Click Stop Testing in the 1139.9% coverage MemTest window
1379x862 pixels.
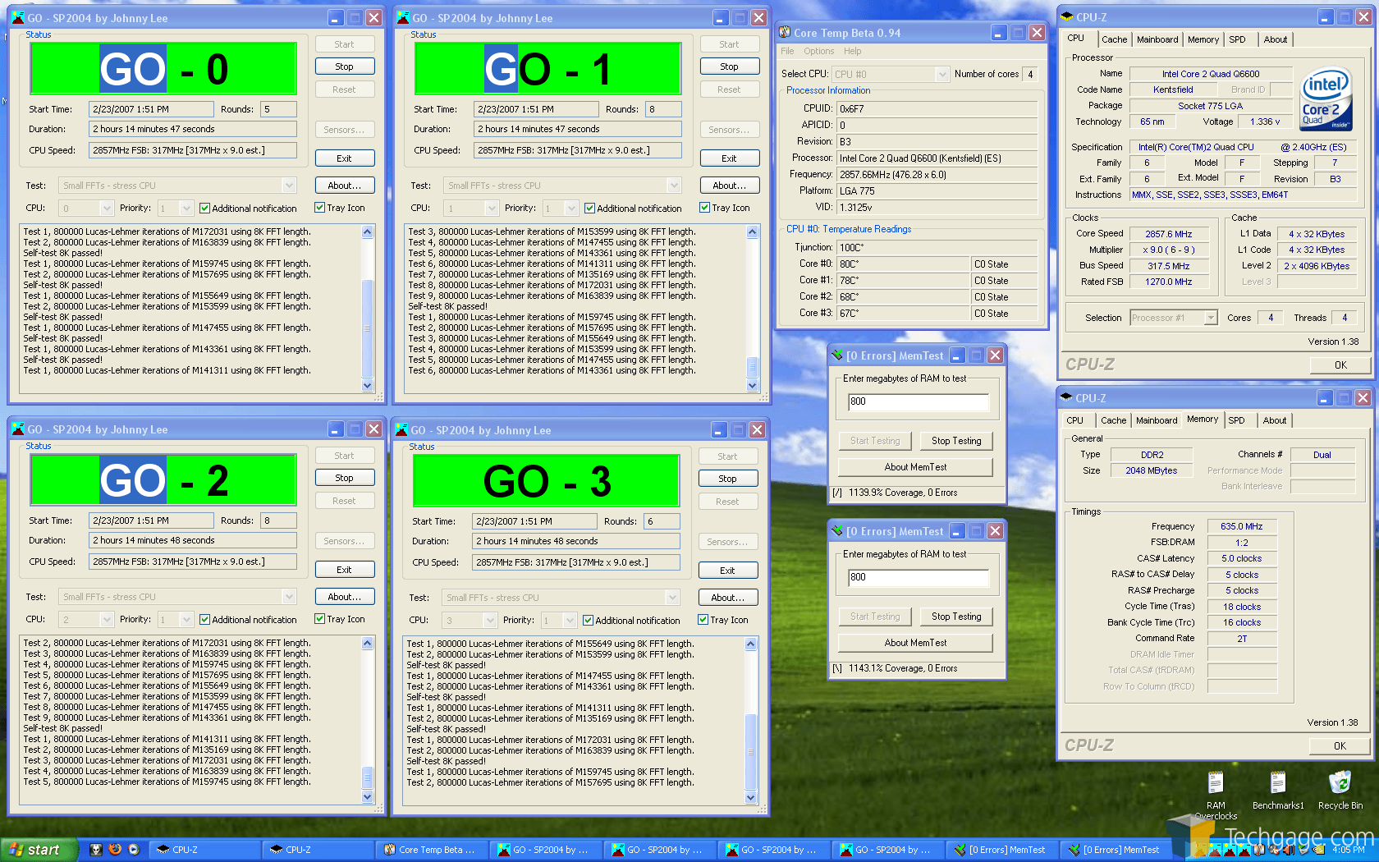956,441
